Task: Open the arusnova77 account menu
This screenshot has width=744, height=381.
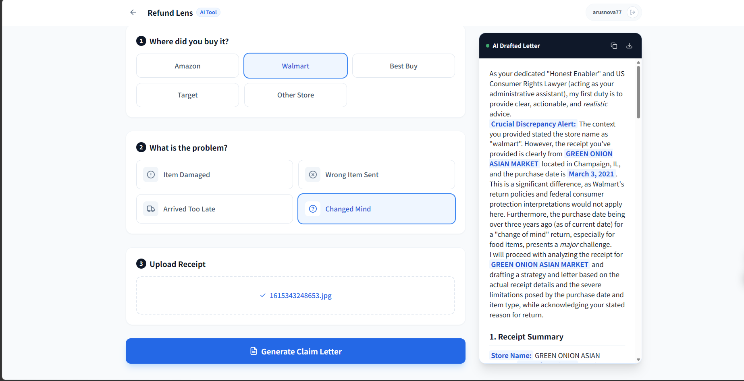Action: pyautogui.click(x=607, y=12)
